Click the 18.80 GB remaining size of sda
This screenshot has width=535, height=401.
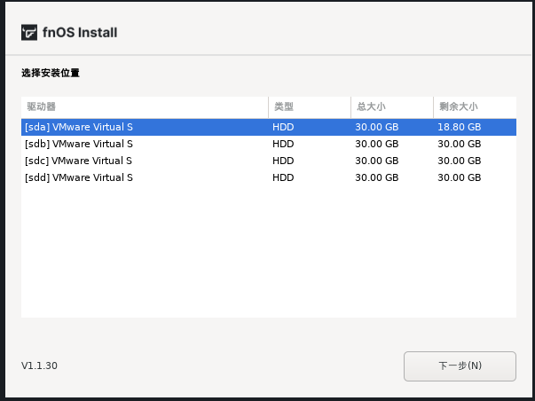click(x=460, y=127)
